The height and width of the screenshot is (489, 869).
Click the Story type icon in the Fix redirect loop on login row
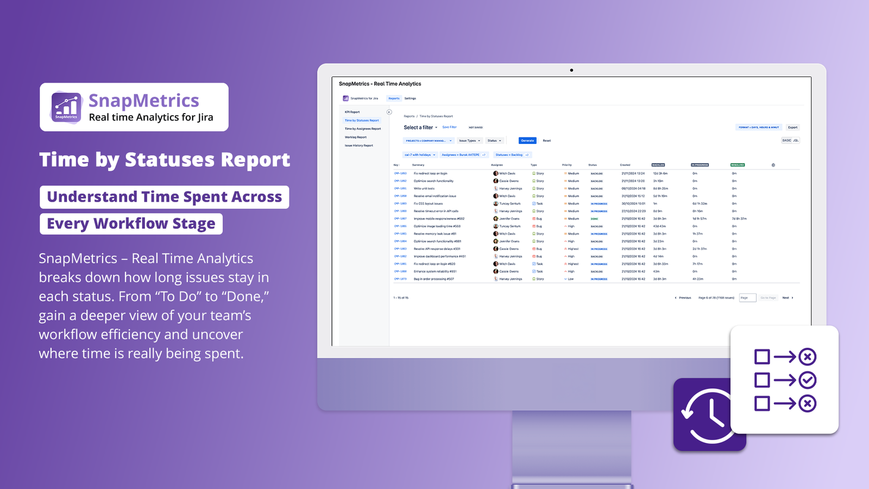(534, 173)
